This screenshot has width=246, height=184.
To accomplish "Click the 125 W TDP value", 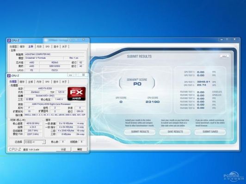I will 61,92.
